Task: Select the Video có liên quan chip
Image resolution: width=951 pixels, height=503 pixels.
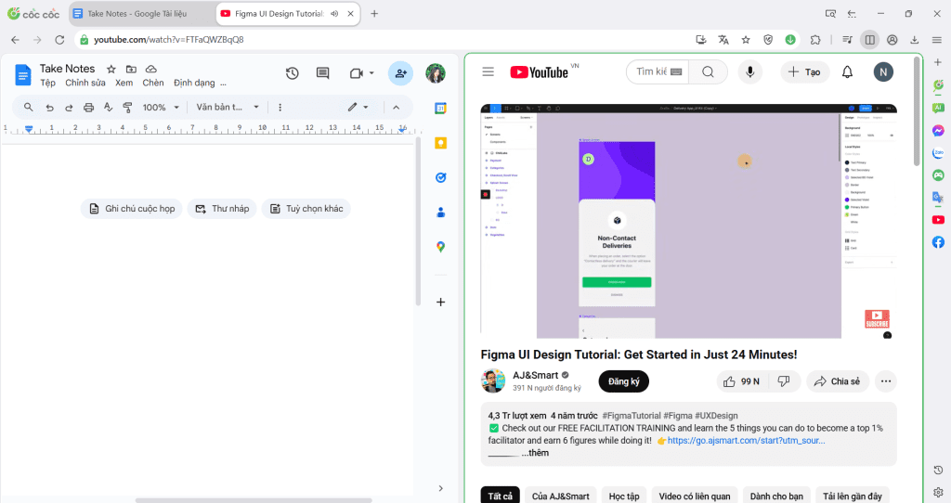Action: tap(695, 496)
